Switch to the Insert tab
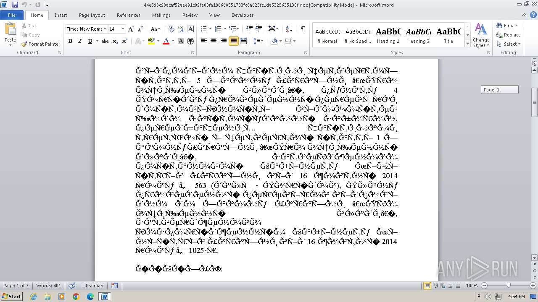The image size is (538, 302). [61, 15]
